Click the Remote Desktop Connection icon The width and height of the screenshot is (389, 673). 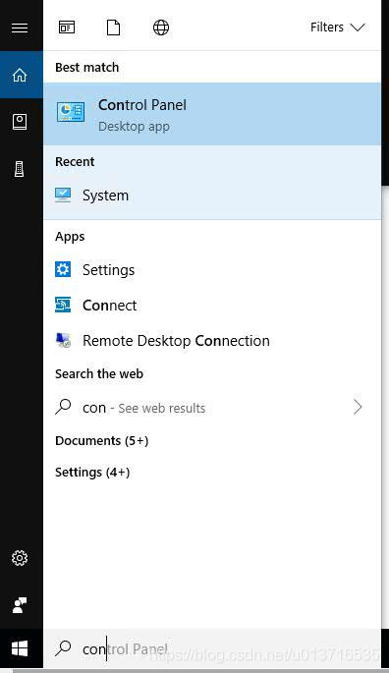[x=63, y=340]
